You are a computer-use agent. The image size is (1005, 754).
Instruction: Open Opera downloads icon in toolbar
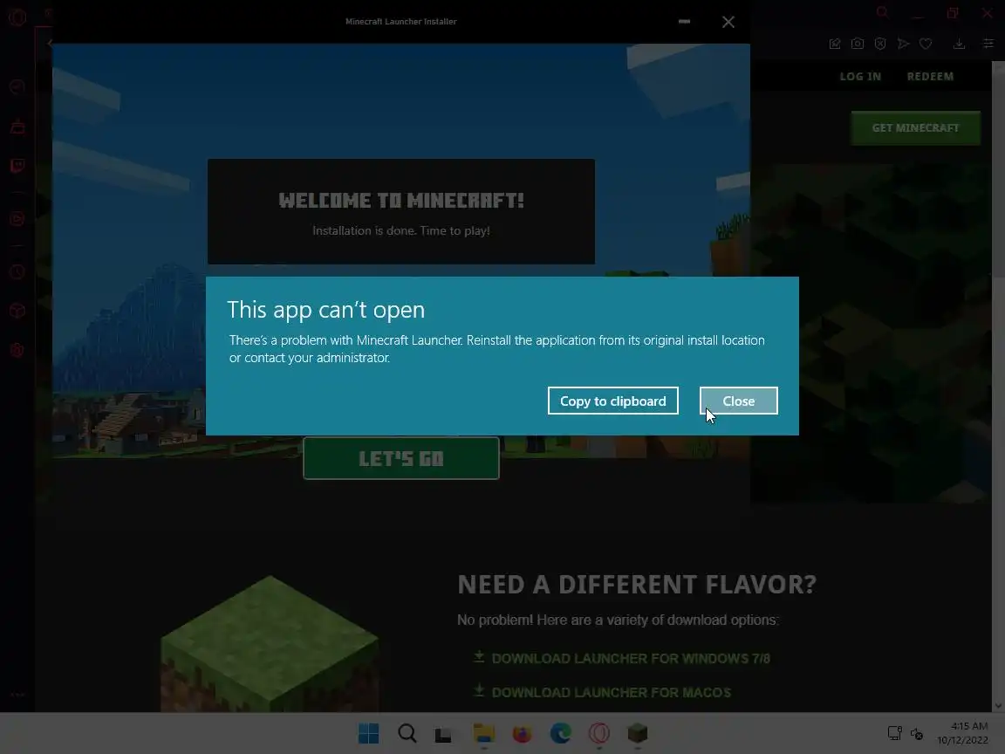(x=959, y=44)
